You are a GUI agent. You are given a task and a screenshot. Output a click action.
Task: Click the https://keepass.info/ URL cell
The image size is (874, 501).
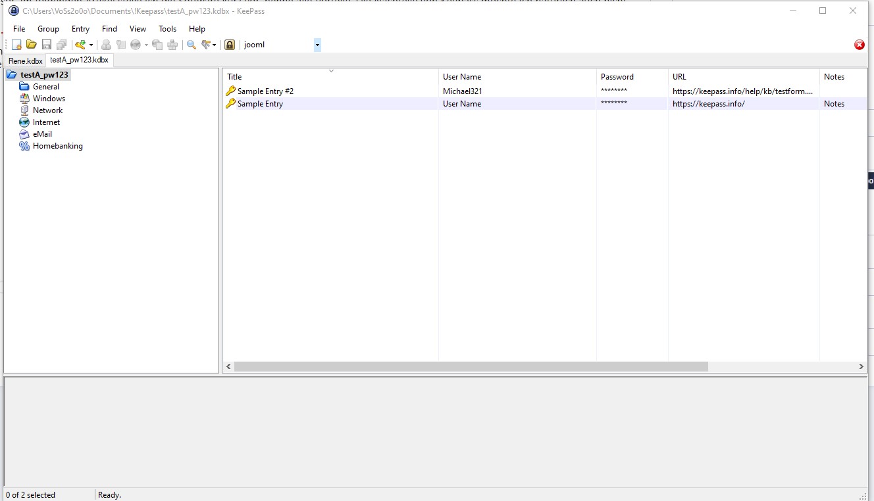[708, 104]
